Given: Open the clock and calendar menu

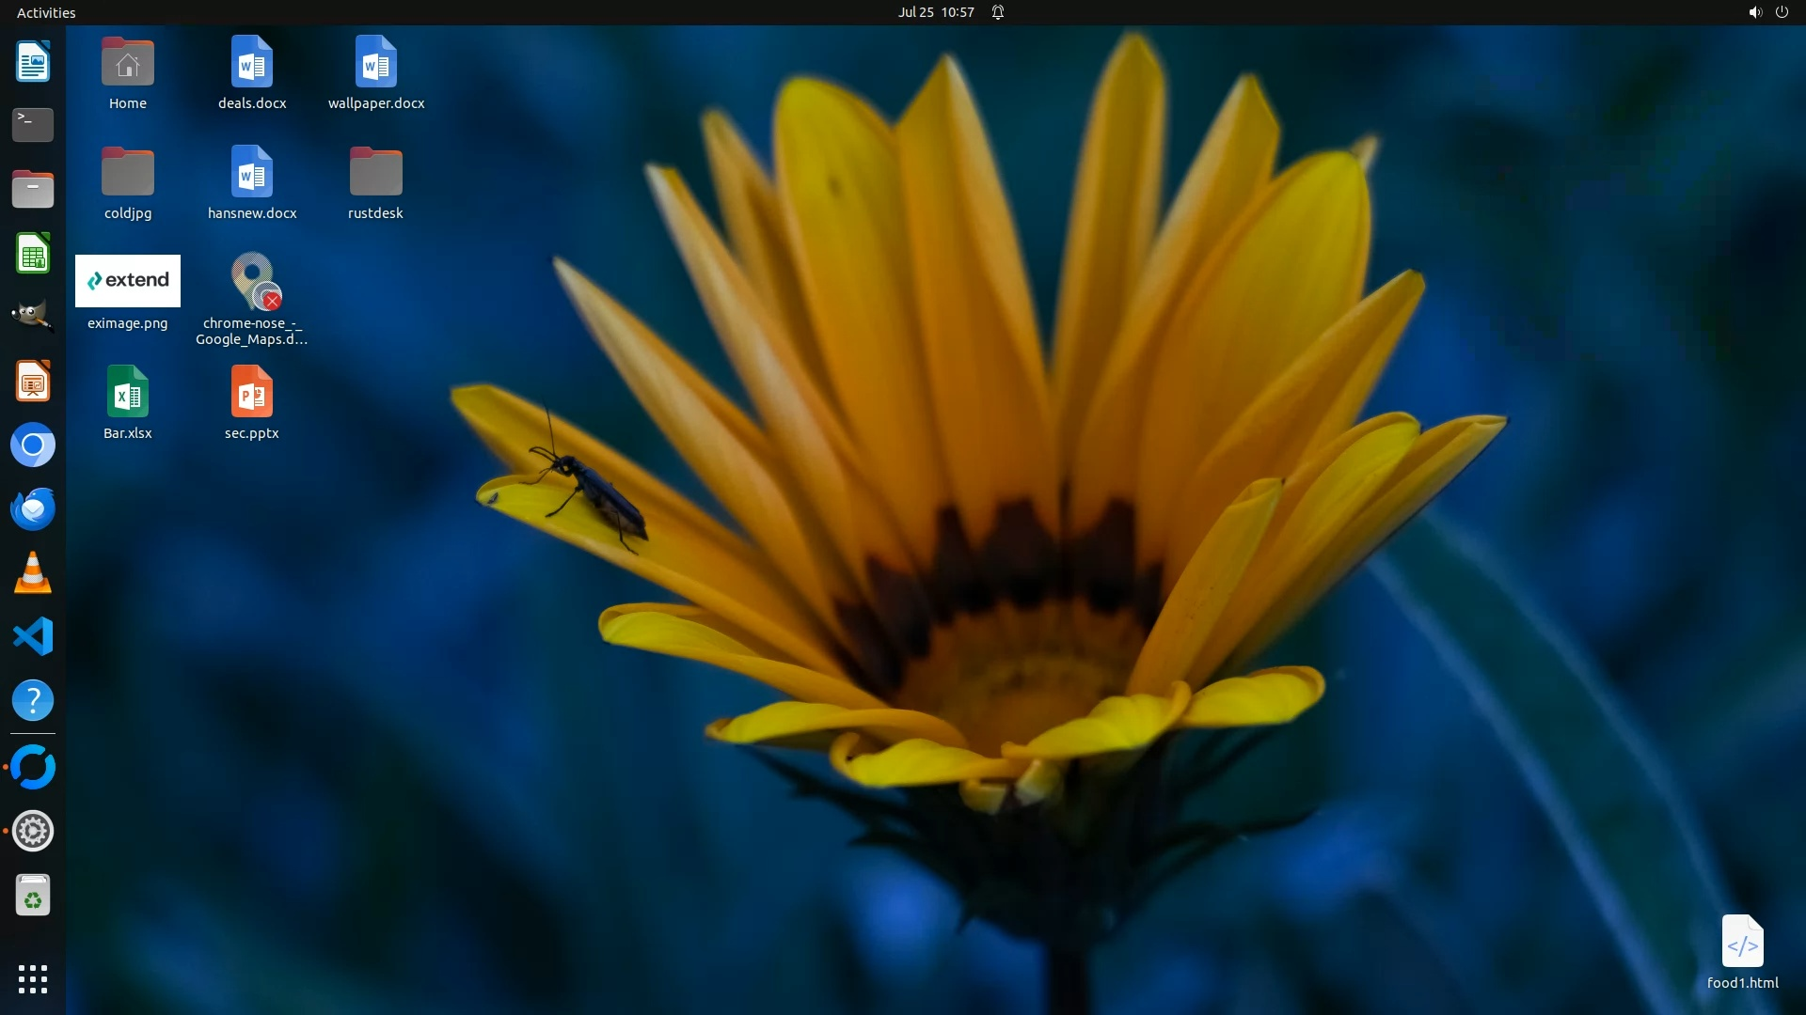Looking at the screenshot, I should (935, 12).
